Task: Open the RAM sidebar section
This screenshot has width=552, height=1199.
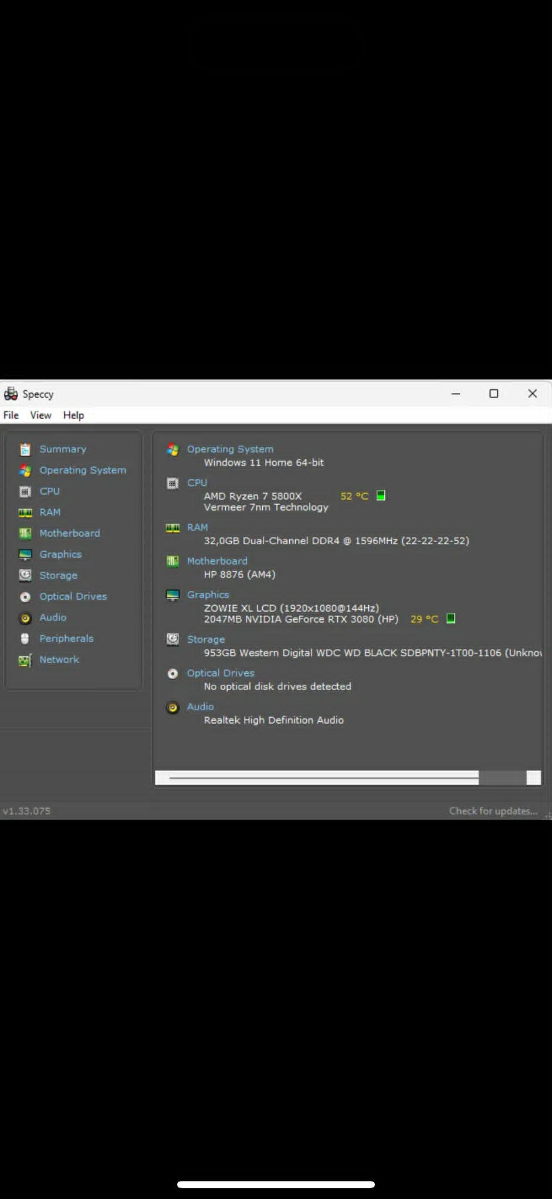Action: [50, 512]
